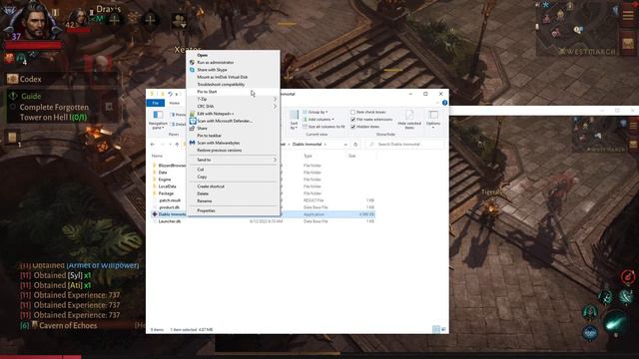Select Restore previous versions

[220, 151]
